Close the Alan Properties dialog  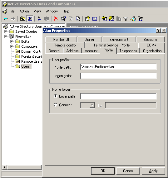click(x=164, y=31)
